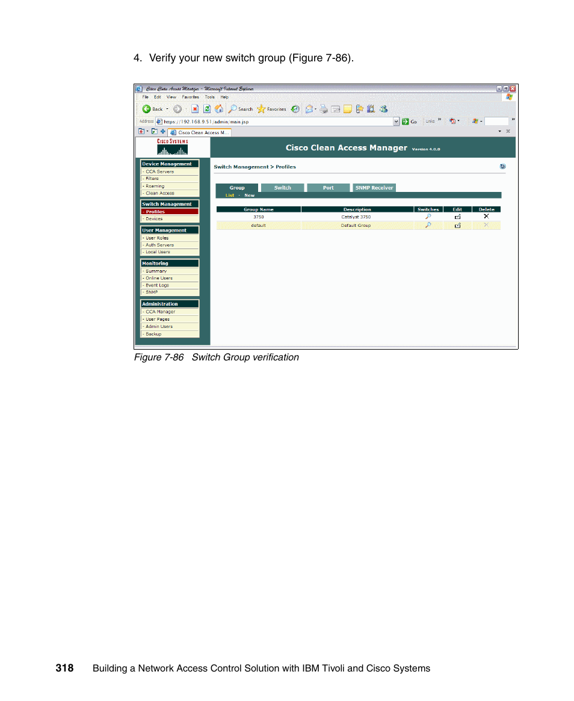This screenshot has height=701, width=574.
Task: Click the Print toolbar icon
Action: click(324, 109)
